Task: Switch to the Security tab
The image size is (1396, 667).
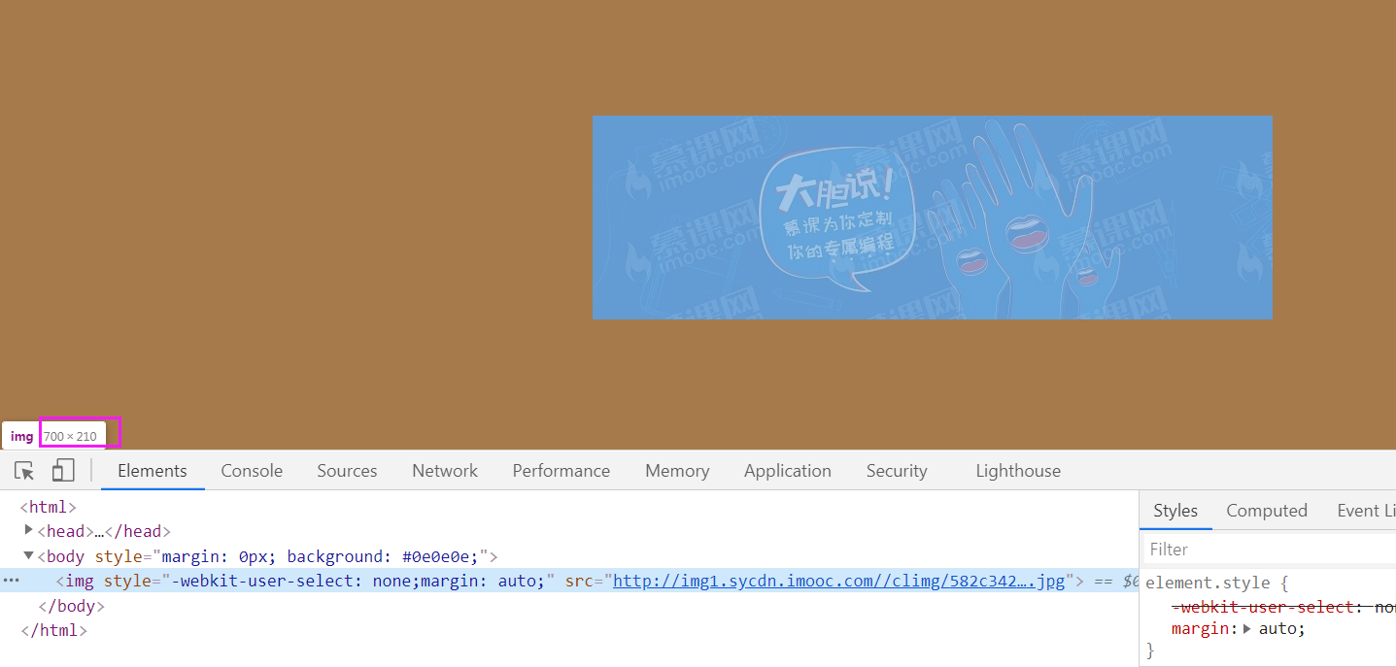Action: tap(897, 471)
